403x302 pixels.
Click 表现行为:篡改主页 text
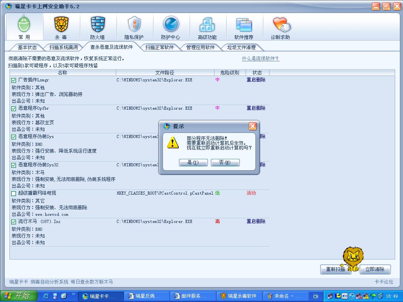[x=33, y=123]
